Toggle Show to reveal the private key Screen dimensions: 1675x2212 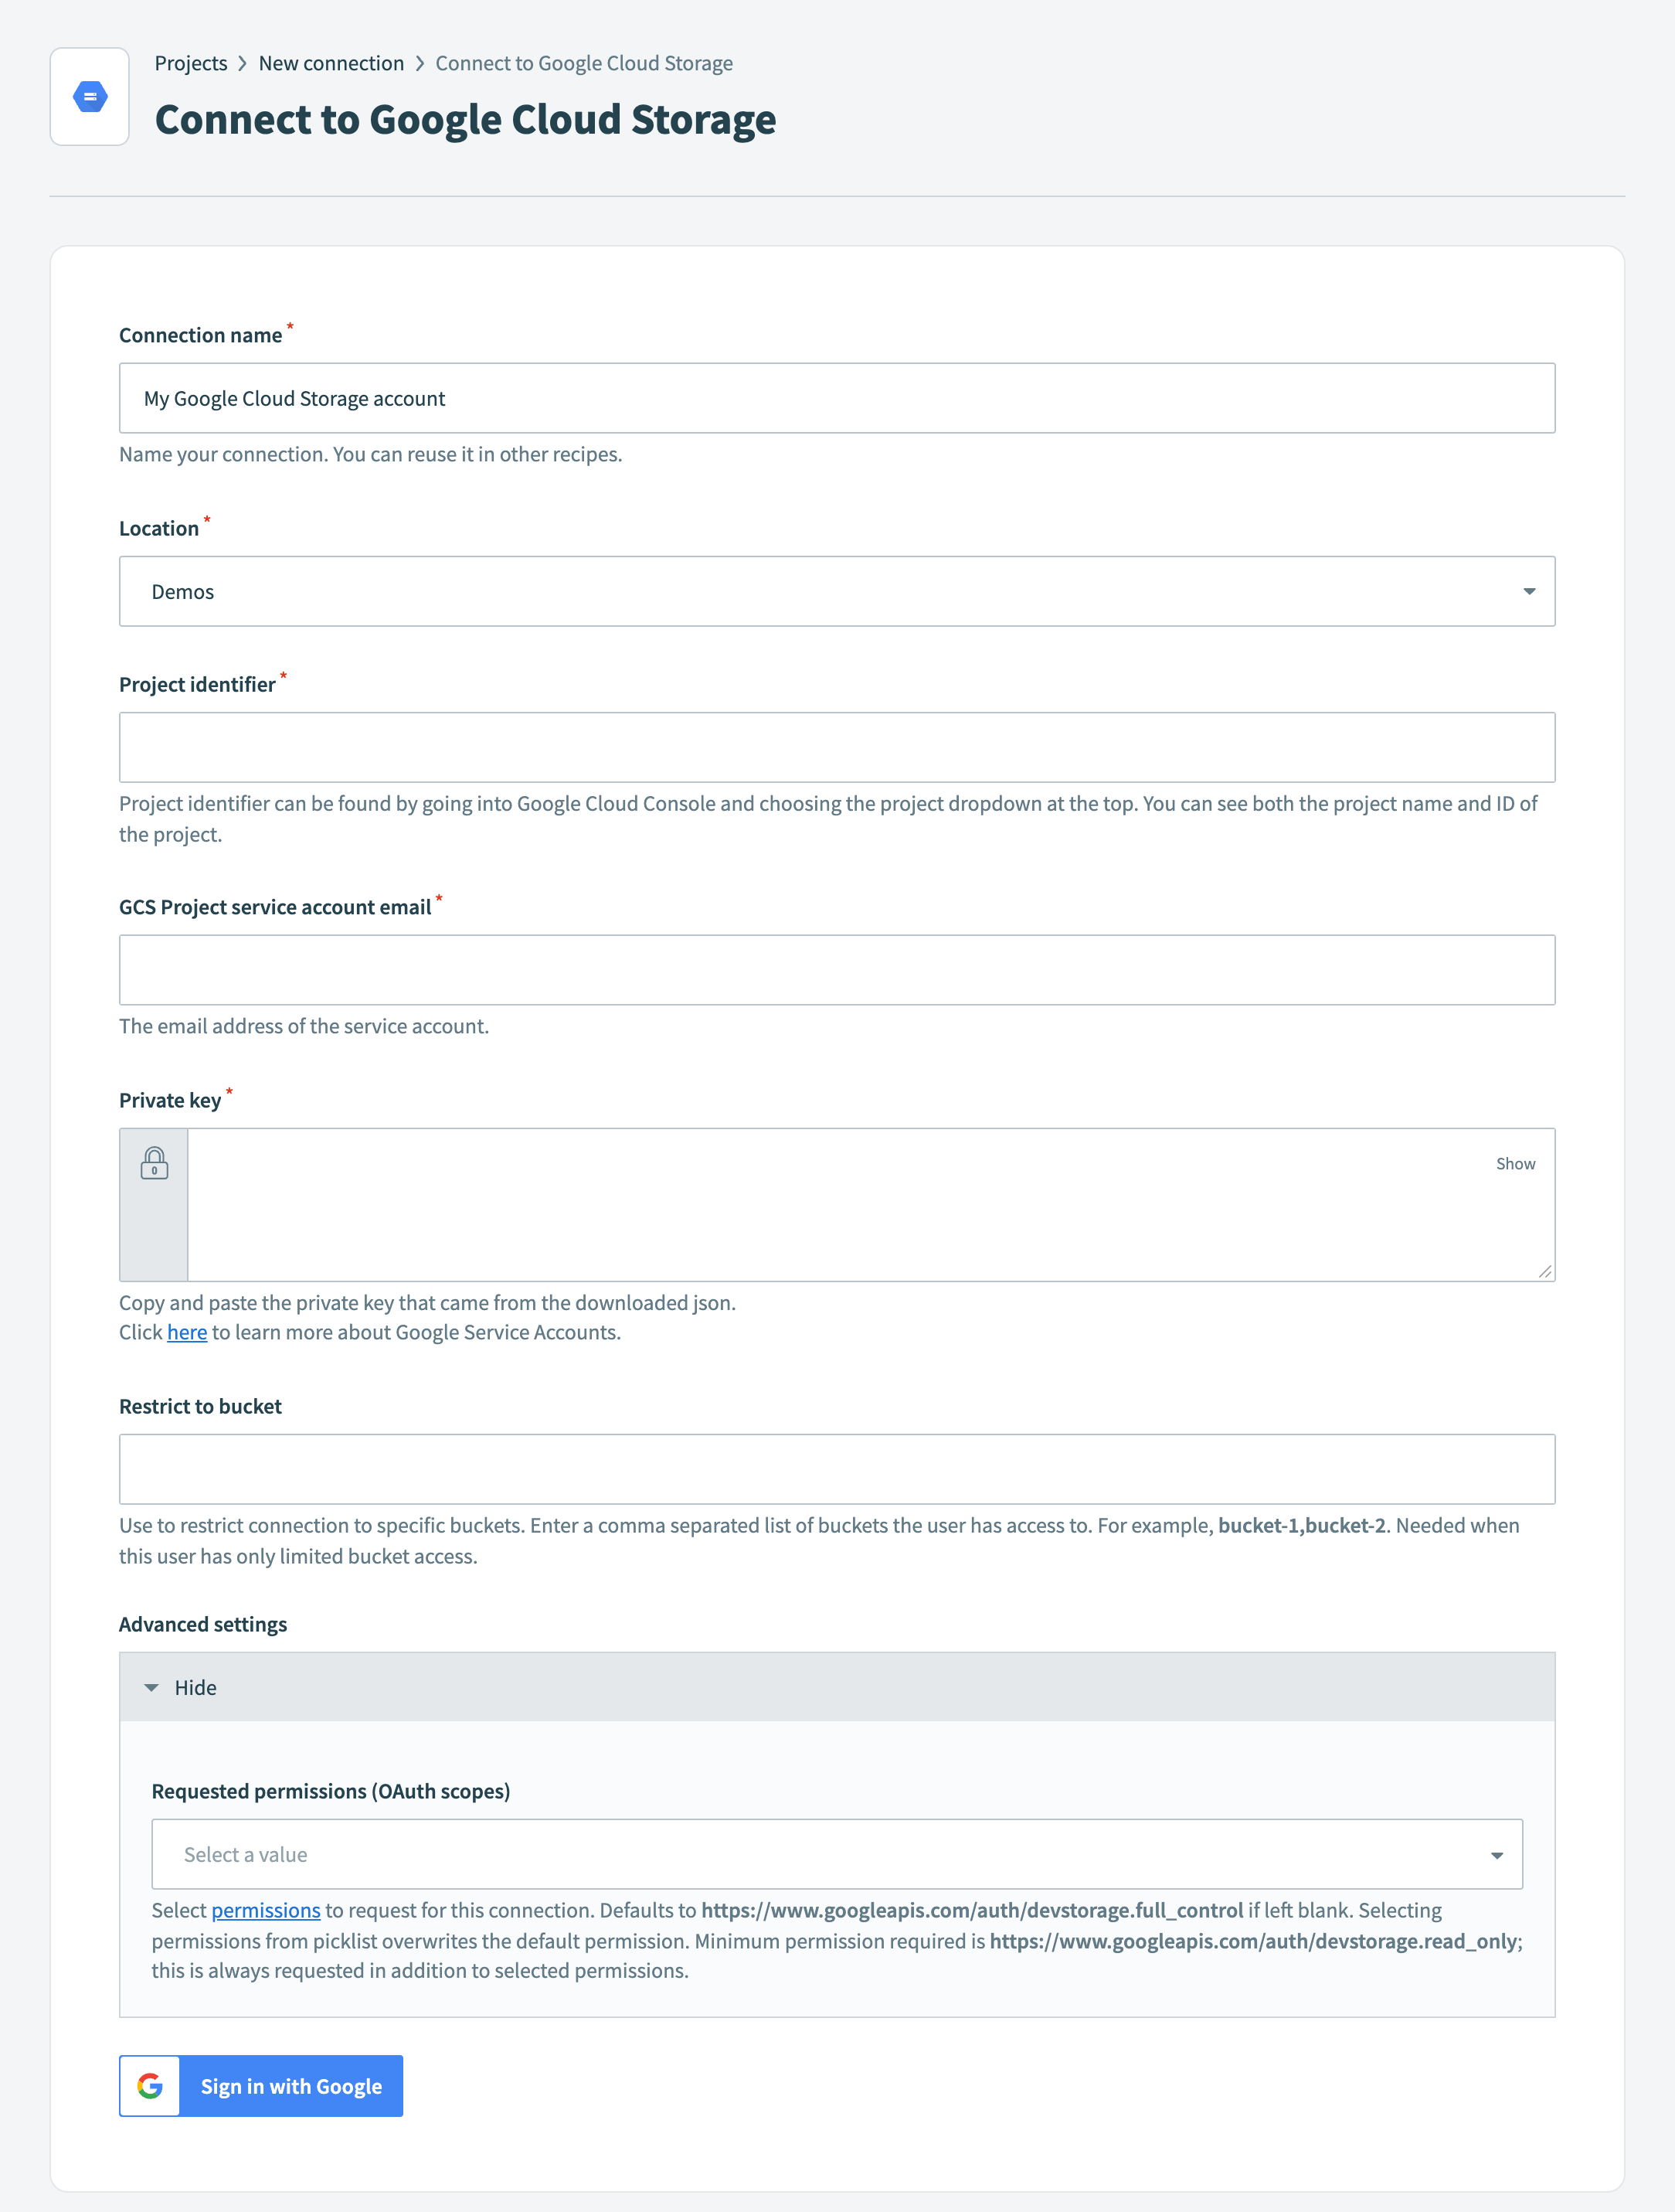(1516, 1163)
